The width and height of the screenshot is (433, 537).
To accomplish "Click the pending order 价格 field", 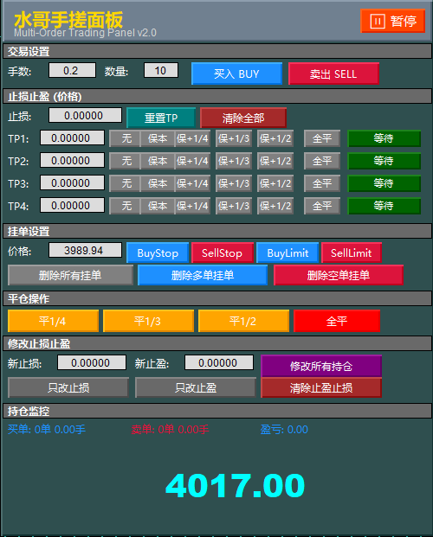I will click(85, 250).
